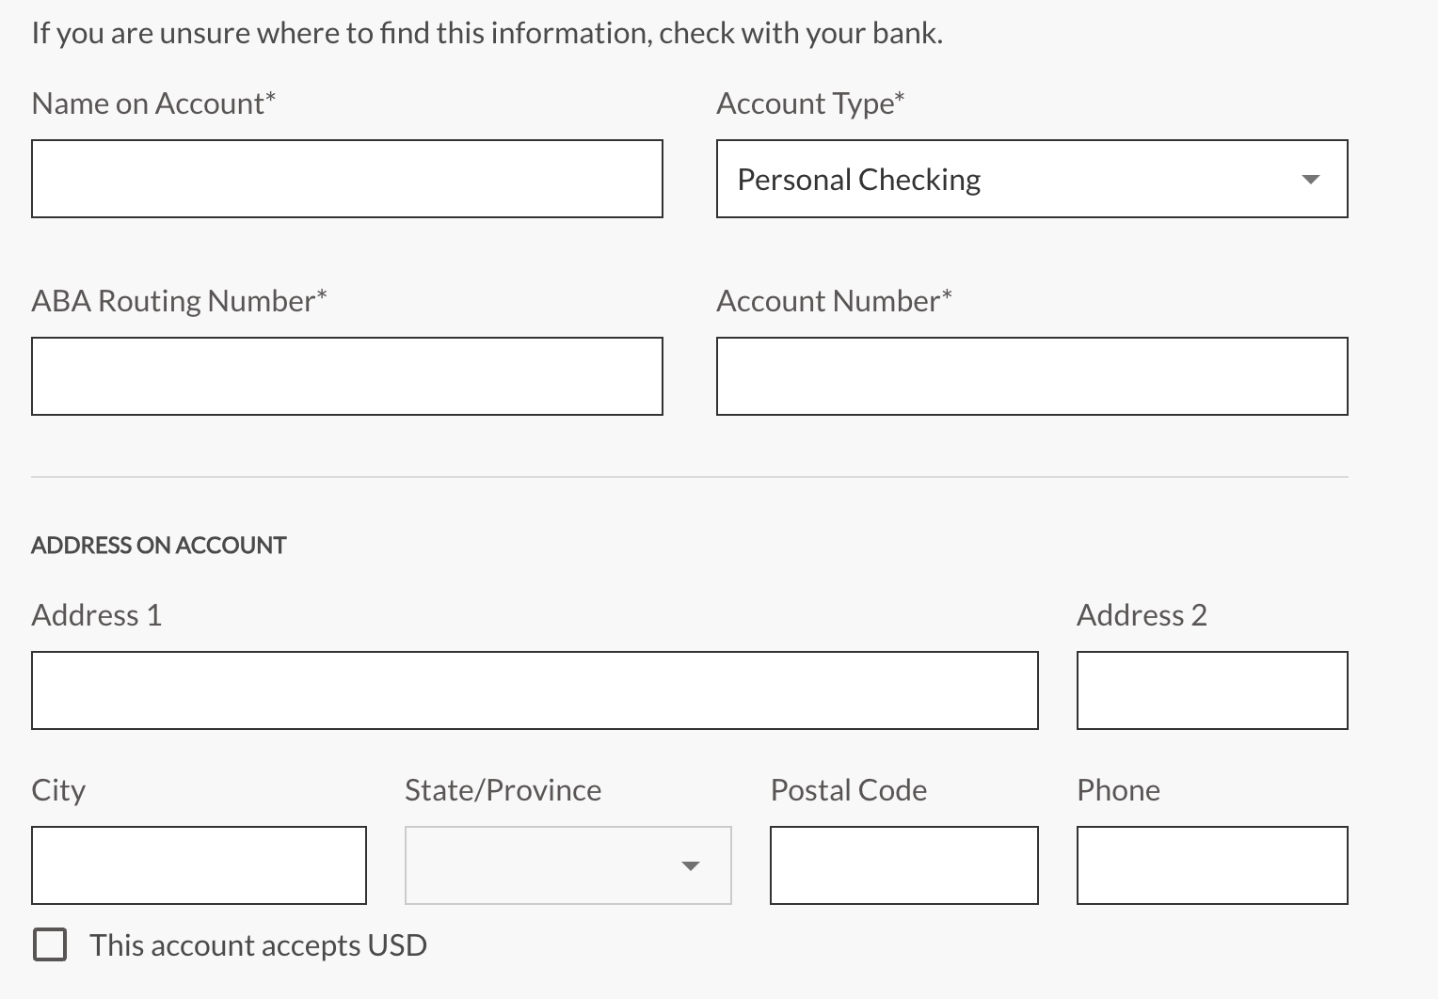Click the State/Province dropdown arrow icon
Viewport: 1438px width, 999px height.
(691, 866)
